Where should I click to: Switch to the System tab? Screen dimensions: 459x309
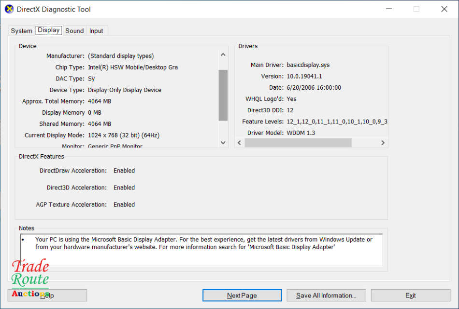(21, 31)
